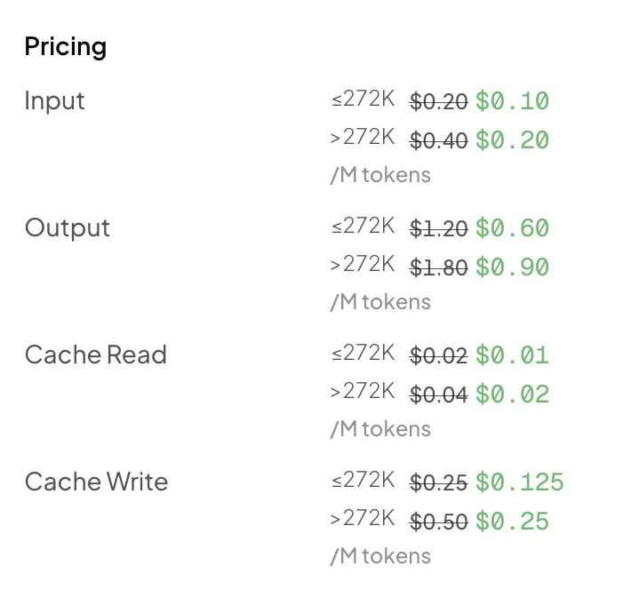
Task: Select the green $0.20 input price
Action: (x=512, y=140)
